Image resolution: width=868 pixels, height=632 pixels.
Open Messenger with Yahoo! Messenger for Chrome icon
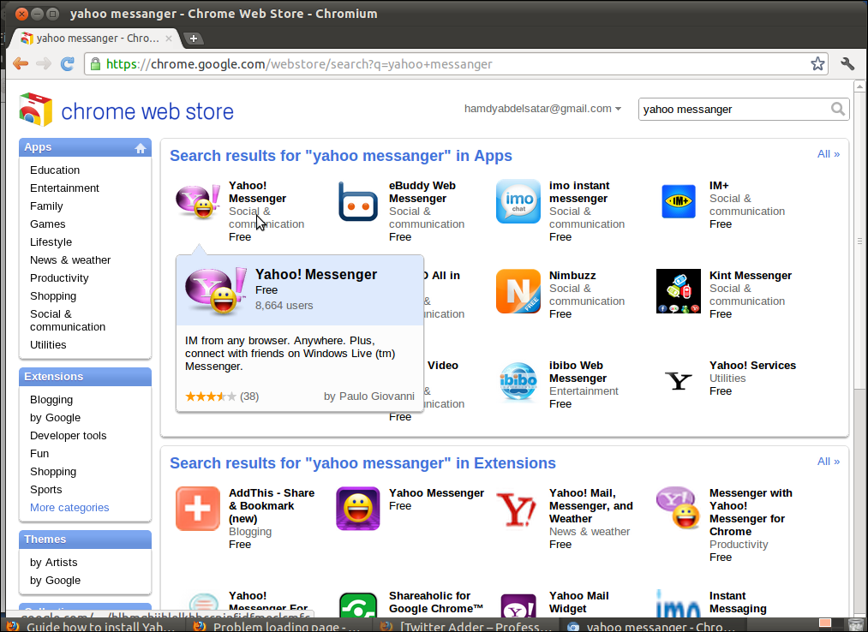tap(679, 508)
